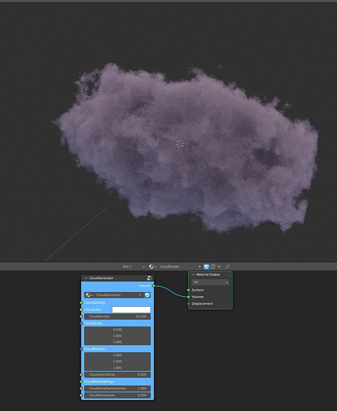Screen dimensions: 337x411
Task: Open the All target dropdown in Material Output
Action: click(x=210, y=282)
